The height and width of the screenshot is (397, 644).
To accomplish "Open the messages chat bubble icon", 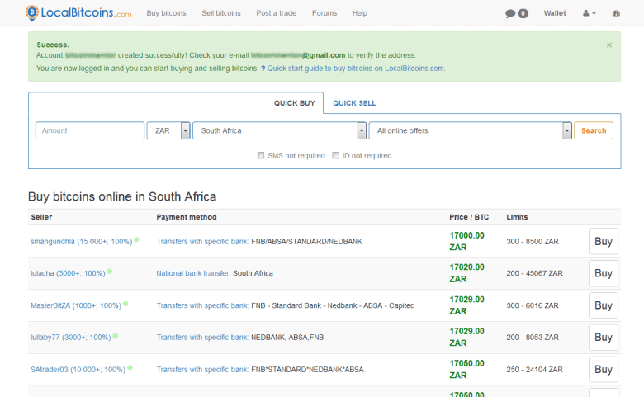I will pyautogui.click(x=511, y=13).
